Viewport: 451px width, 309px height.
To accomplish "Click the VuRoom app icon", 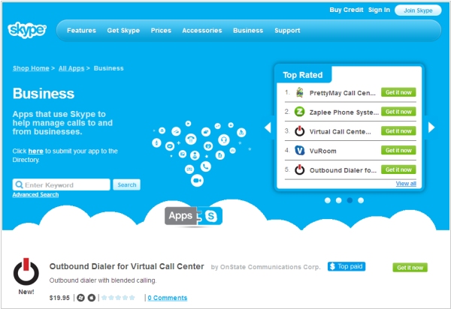I will coord(299,150).
